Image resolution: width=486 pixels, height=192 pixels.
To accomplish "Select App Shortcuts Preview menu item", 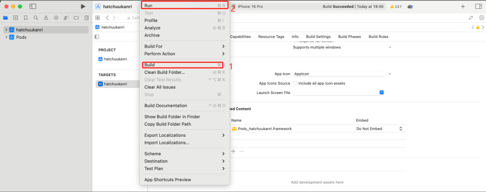I will pos(185,180).
